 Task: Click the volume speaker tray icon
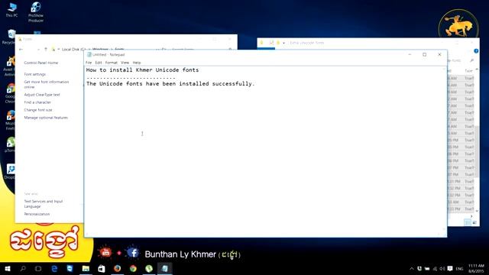pos(442,268)
